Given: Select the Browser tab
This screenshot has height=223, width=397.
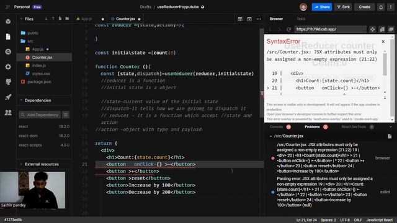Looking at the screenshot, I should point(276,19).
